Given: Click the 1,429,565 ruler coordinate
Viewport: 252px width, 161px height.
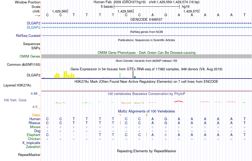Looking at the screenshot, I should [x=125, y=11].
